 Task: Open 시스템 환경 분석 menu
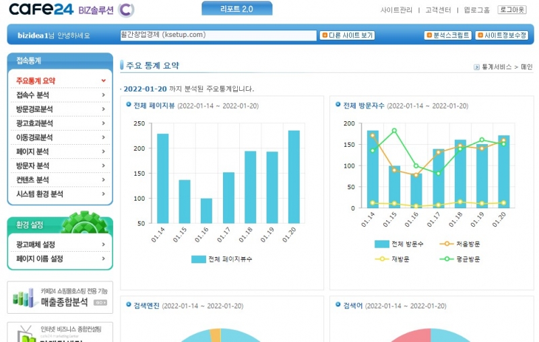[40, 194]
